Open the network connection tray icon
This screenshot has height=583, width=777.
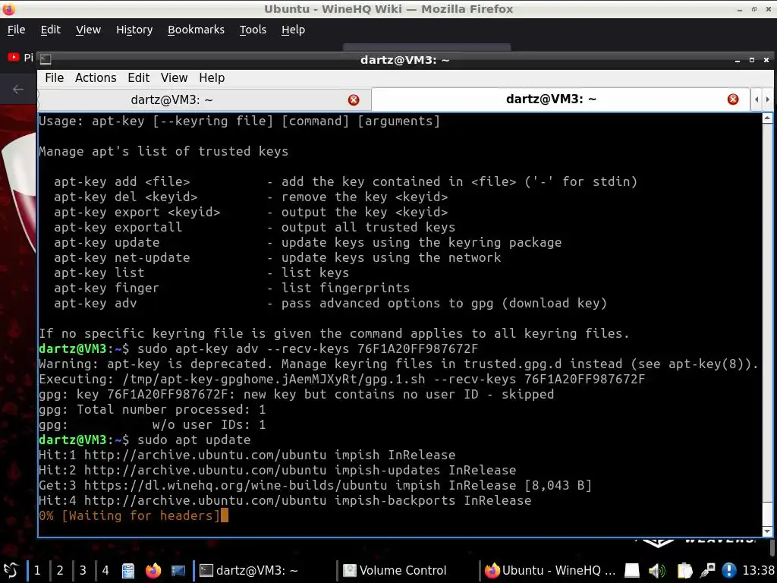point(708,571)
